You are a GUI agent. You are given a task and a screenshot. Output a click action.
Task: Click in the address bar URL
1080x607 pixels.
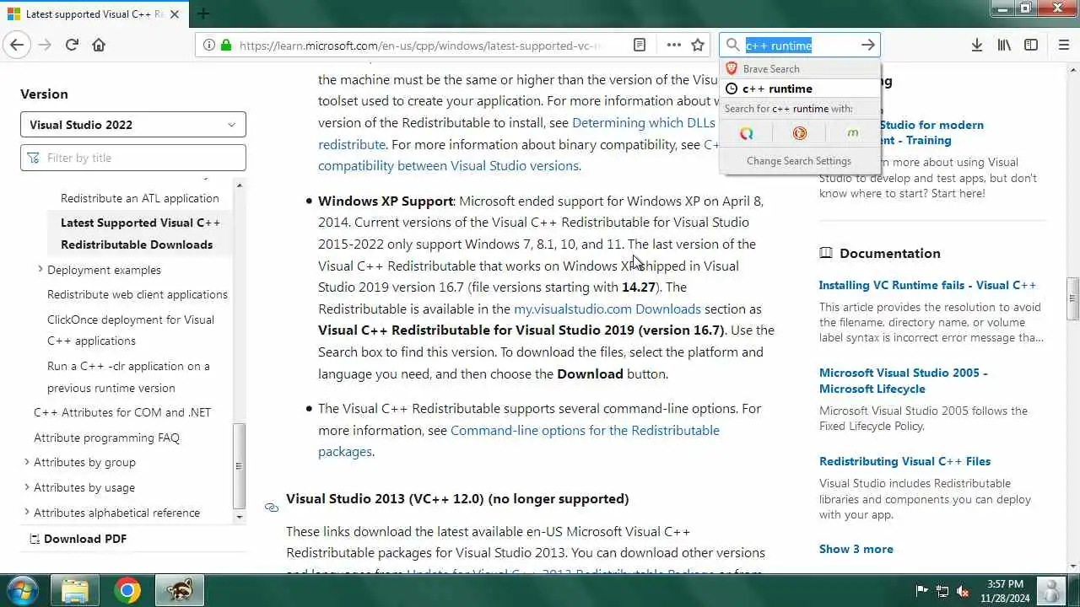tap(419, 46)
